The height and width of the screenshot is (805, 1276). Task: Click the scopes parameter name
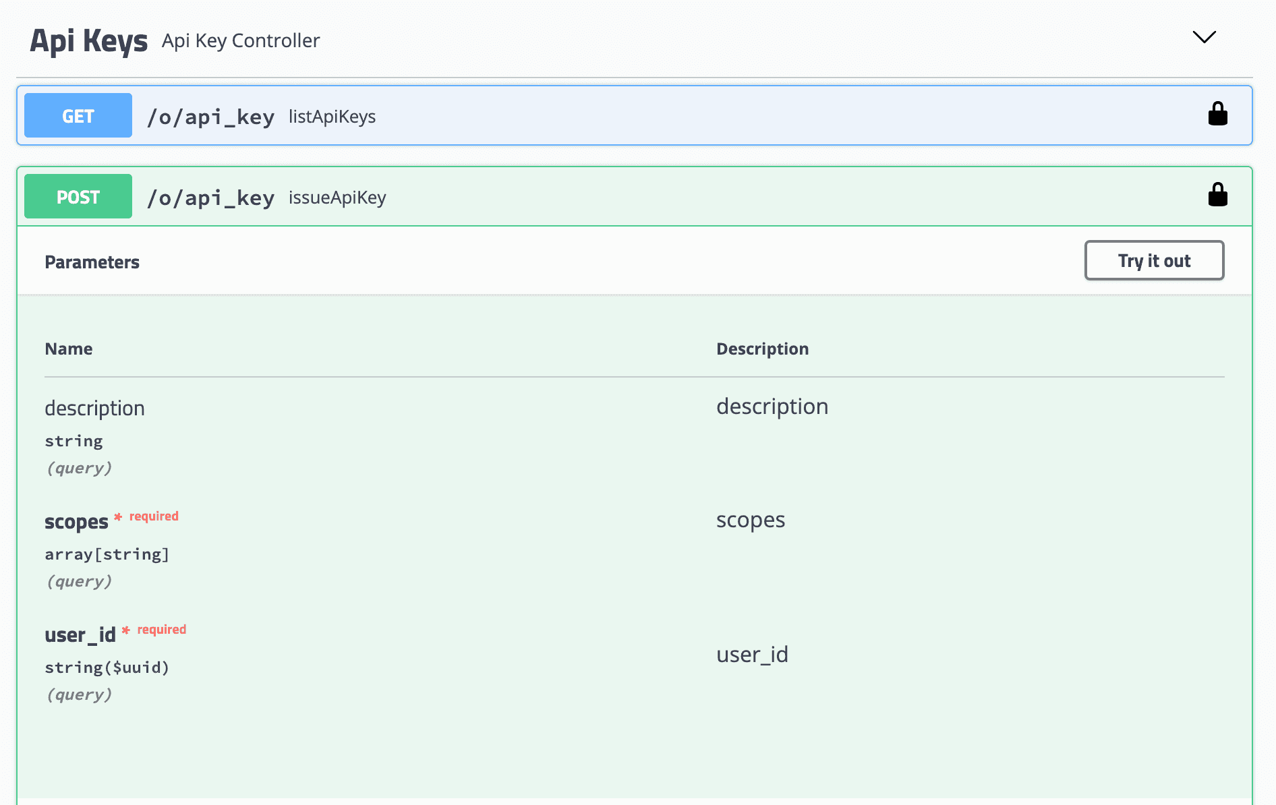click(x=76, y=522)
